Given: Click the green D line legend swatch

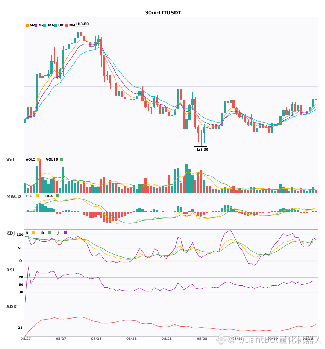Looking at the screenshot, I should tap(50, 233).
